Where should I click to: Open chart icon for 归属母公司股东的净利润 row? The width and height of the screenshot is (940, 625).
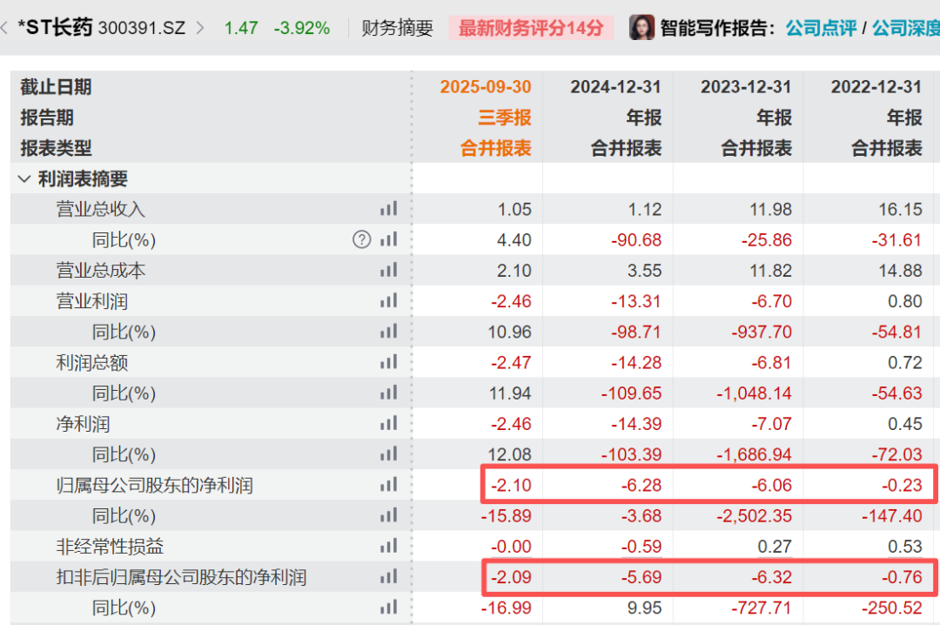[x=388, y=485]
